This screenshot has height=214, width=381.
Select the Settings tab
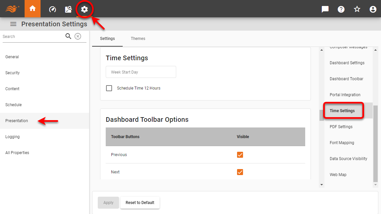pos(107,38)
